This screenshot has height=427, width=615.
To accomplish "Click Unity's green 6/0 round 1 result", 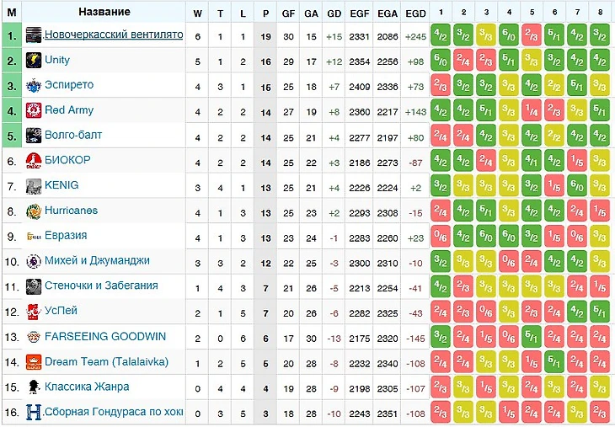I will click(x=440, y=61).
